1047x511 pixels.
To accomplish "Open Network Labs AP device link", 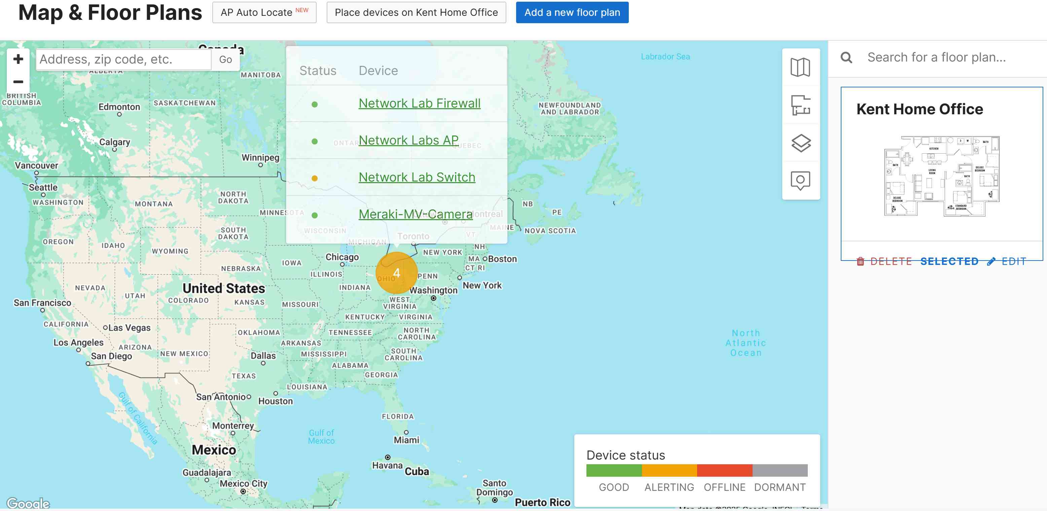I will coord(408,140).
